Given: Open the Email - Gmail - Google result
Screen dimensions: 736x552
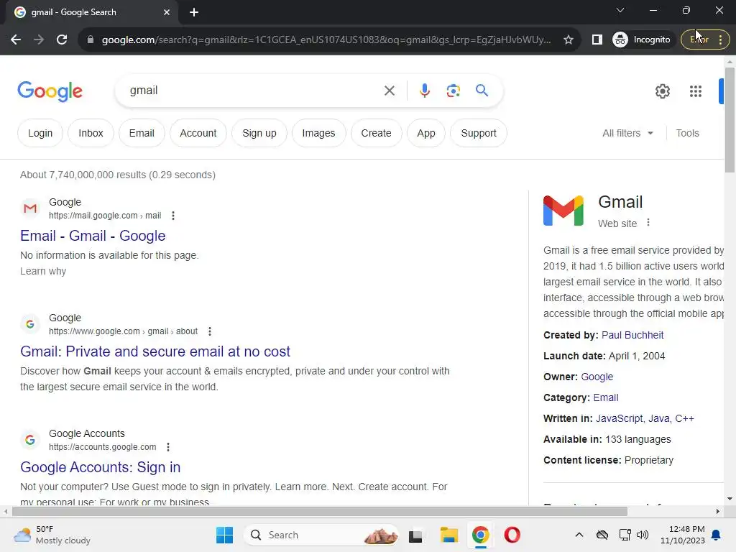Looking at the screenshot, I should [93, 236].
